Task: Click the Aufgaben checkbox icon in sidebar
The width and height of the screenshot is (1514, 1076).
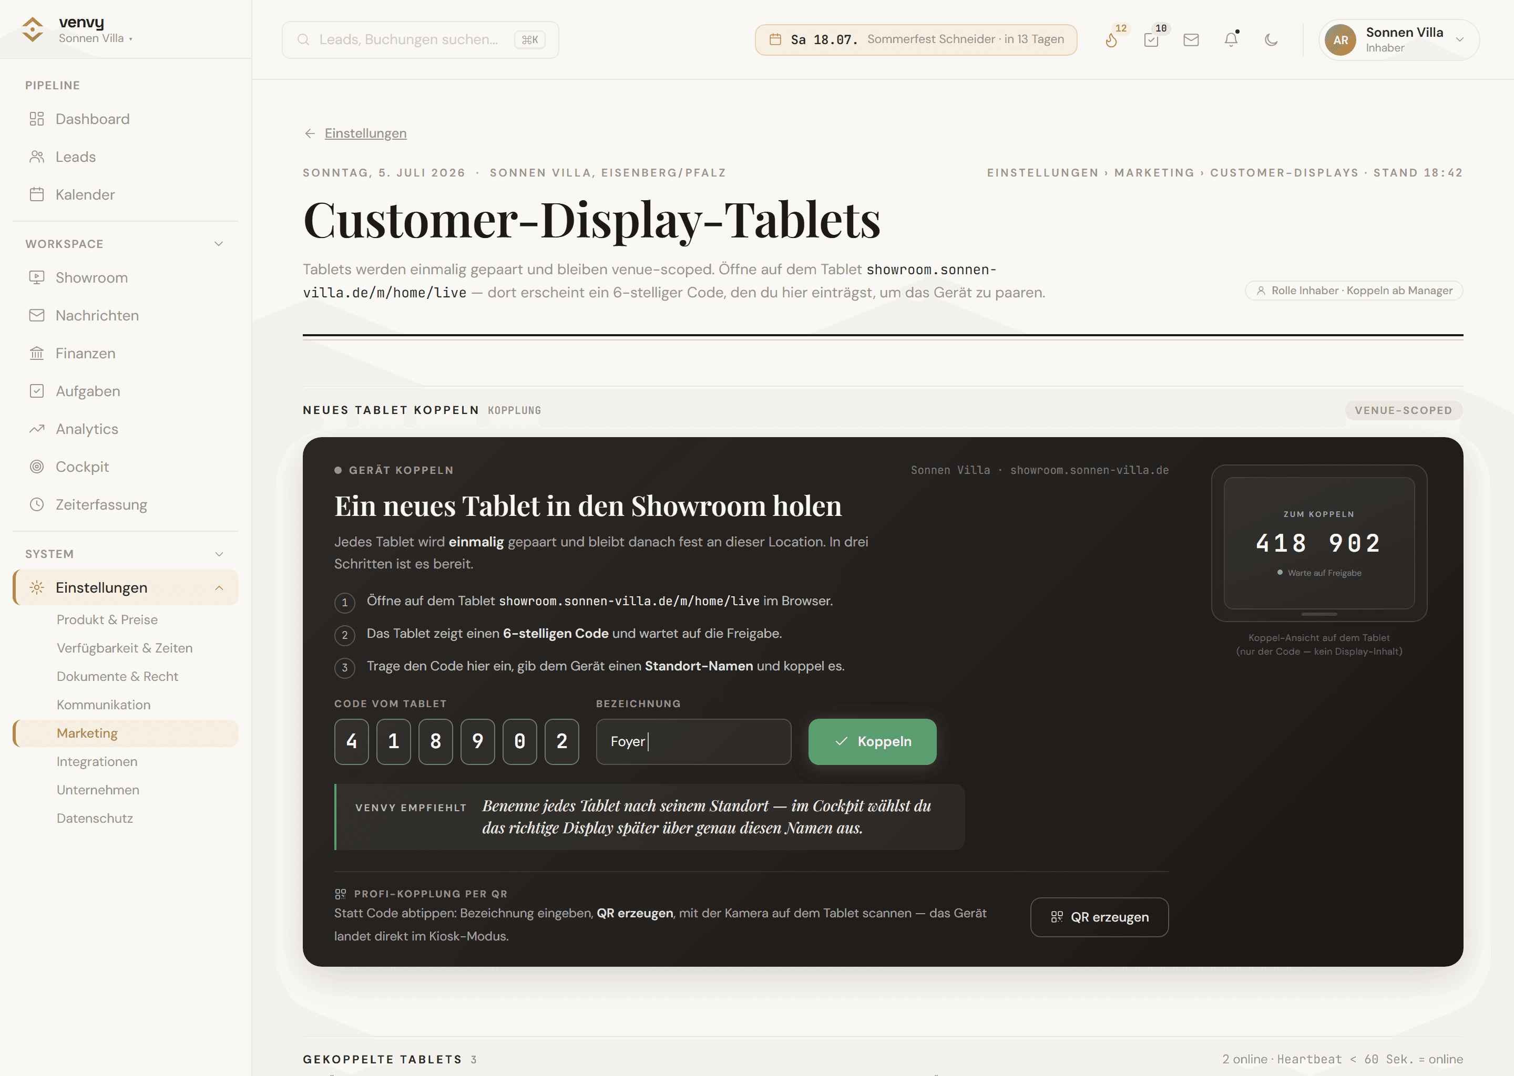Action: point(37,391)
